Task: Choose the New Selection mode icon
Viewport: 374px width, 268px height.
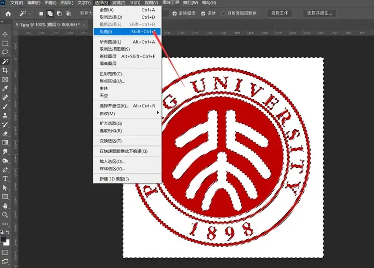Action: (41, 14)
